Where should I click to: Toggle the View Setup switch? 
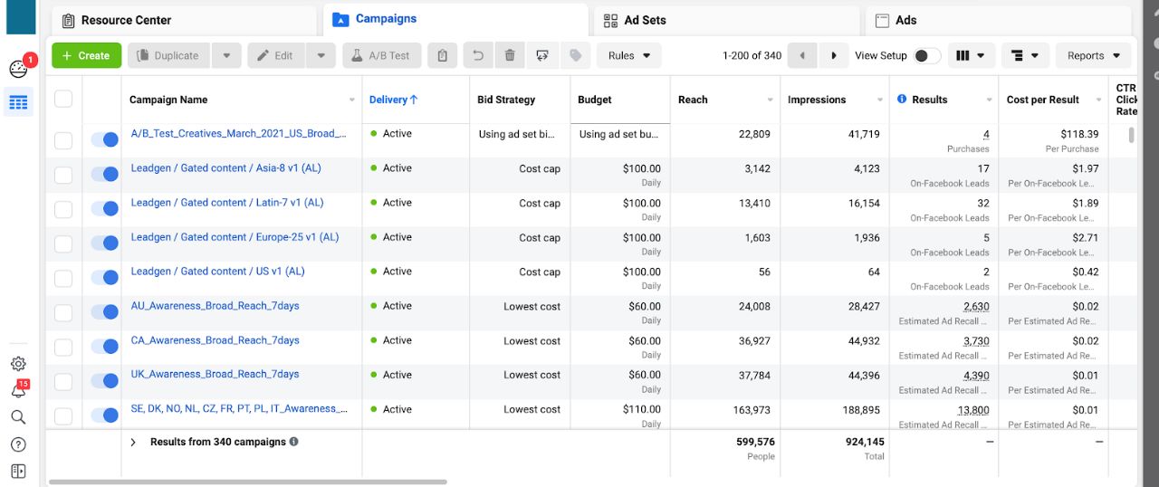[927, 55]
